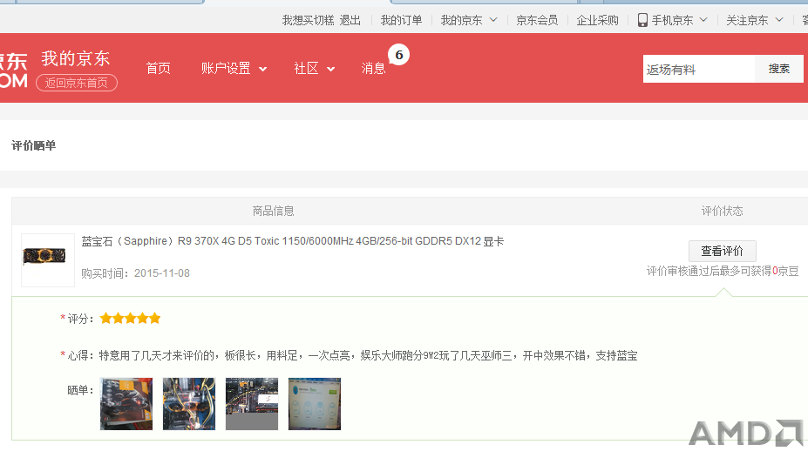Click the review text starting 特意用了几天

(x=368, y=355)
